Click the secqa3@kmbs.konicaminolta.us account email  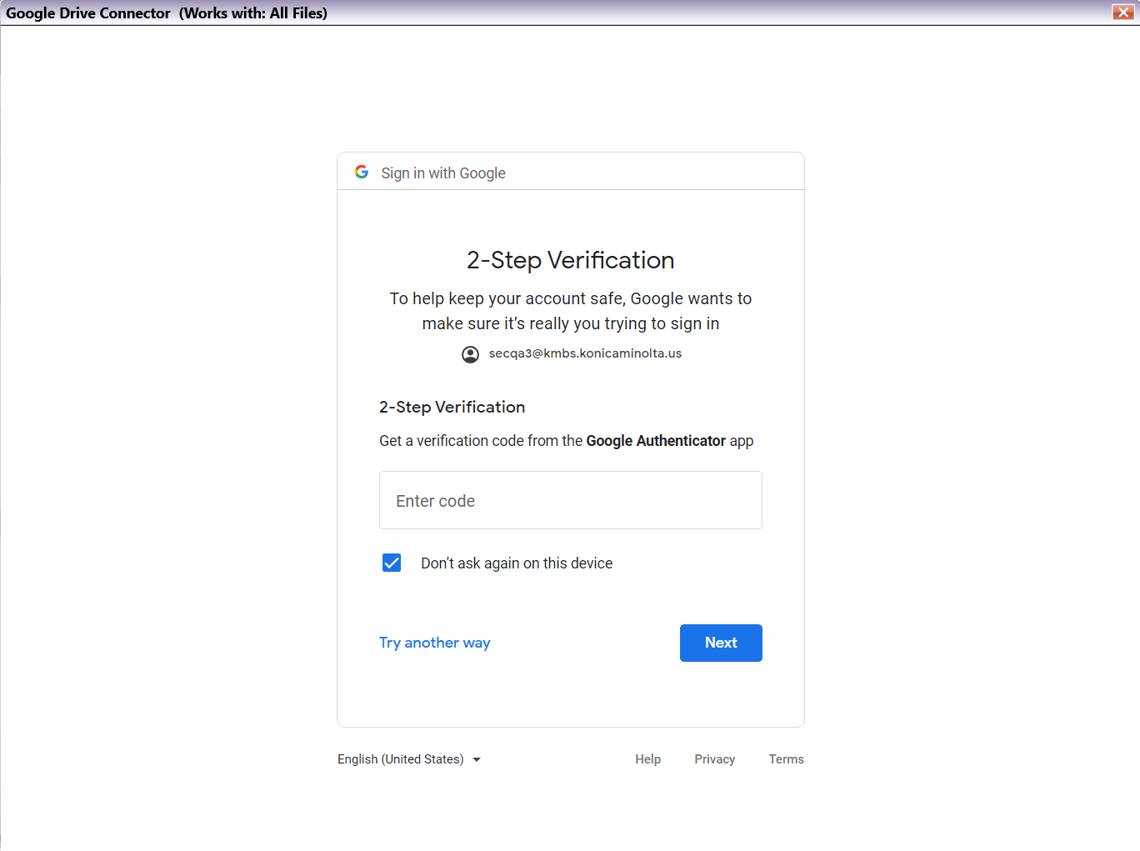[585, 353]
